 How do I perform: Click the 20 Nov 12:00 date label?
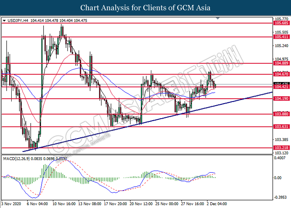coord(141,204)
